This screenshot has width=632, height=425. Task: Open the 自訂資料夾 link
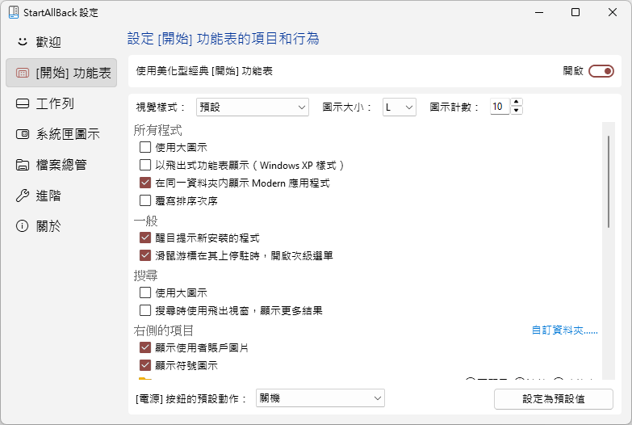[x=564, y=330]
